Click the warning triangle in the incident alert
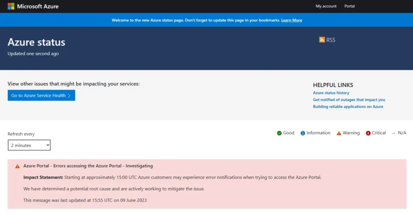Viewport: 413px width, 215px height. [x=17, y=166]
